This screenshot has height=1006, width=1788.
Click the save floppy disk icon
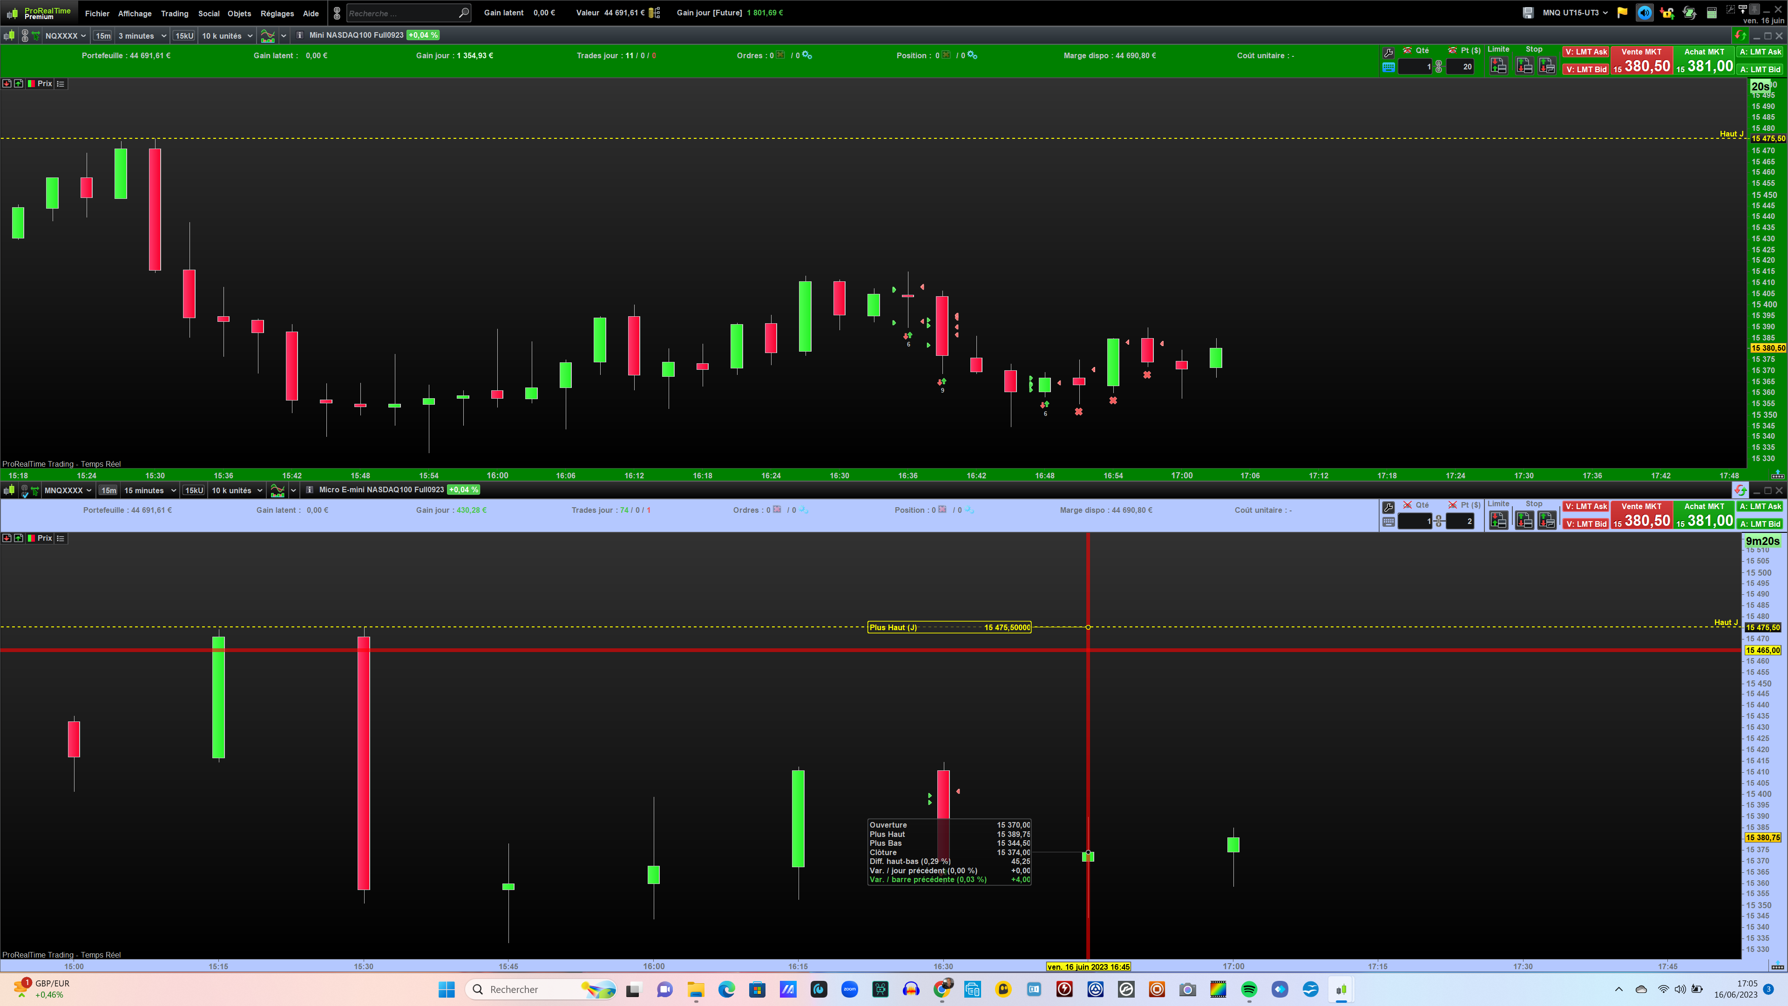(x=1528, y=13)
